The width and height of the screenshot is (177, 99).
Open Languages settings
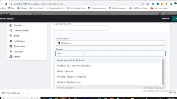pos(19,51)
